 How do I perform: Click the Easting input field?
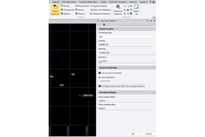(126, 44)
